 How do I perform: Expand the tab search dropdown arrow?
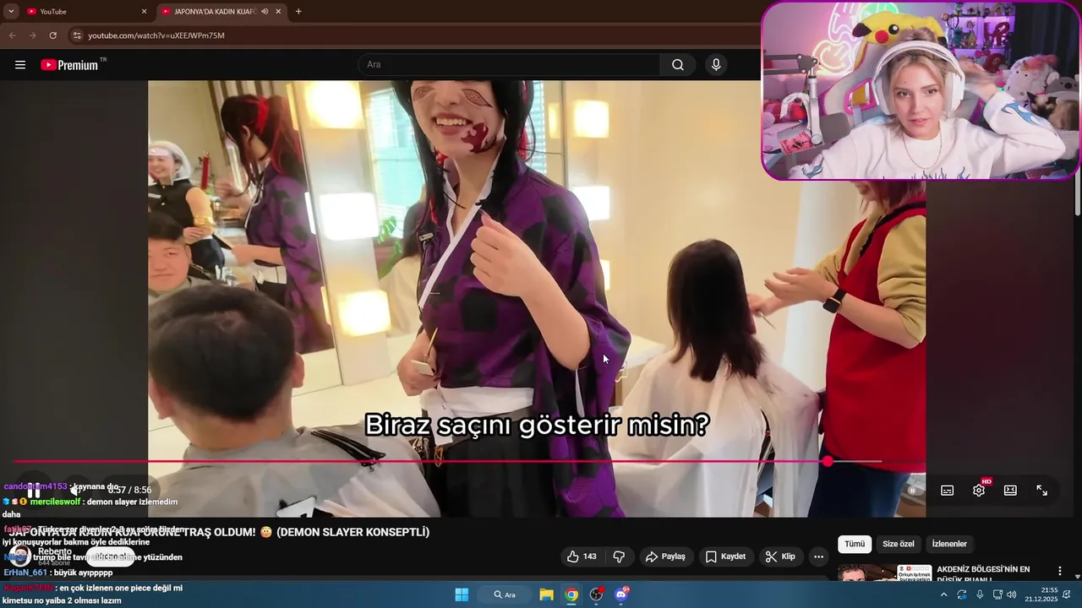point(10,11)
